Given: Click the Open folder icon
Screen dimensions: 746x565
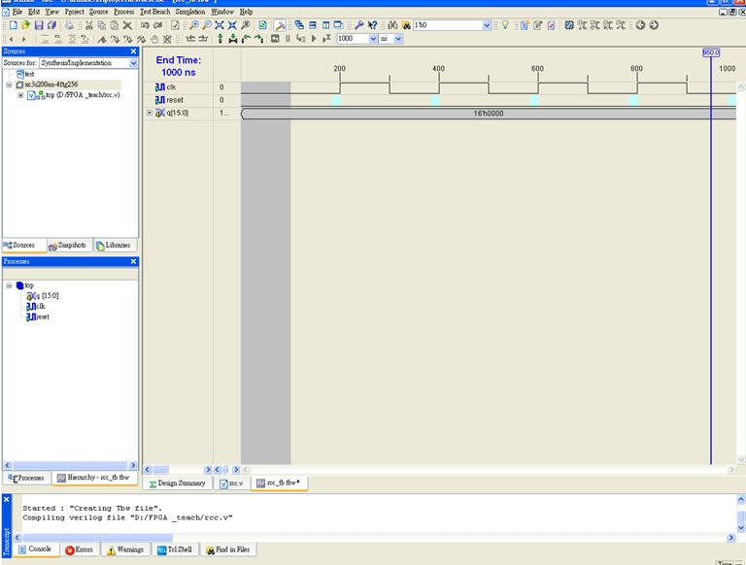Looking at the screenshot, I should click(26, 25).
